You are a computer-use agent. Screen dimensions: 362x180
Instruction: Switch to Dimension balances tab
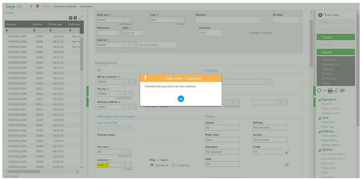click(x=65, y=6)
